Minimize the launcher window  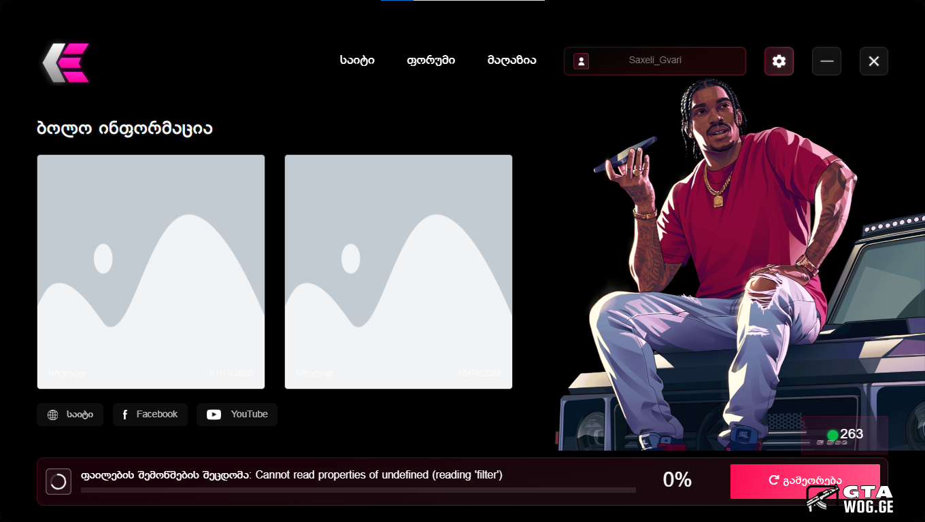click(x=826, y=61)
